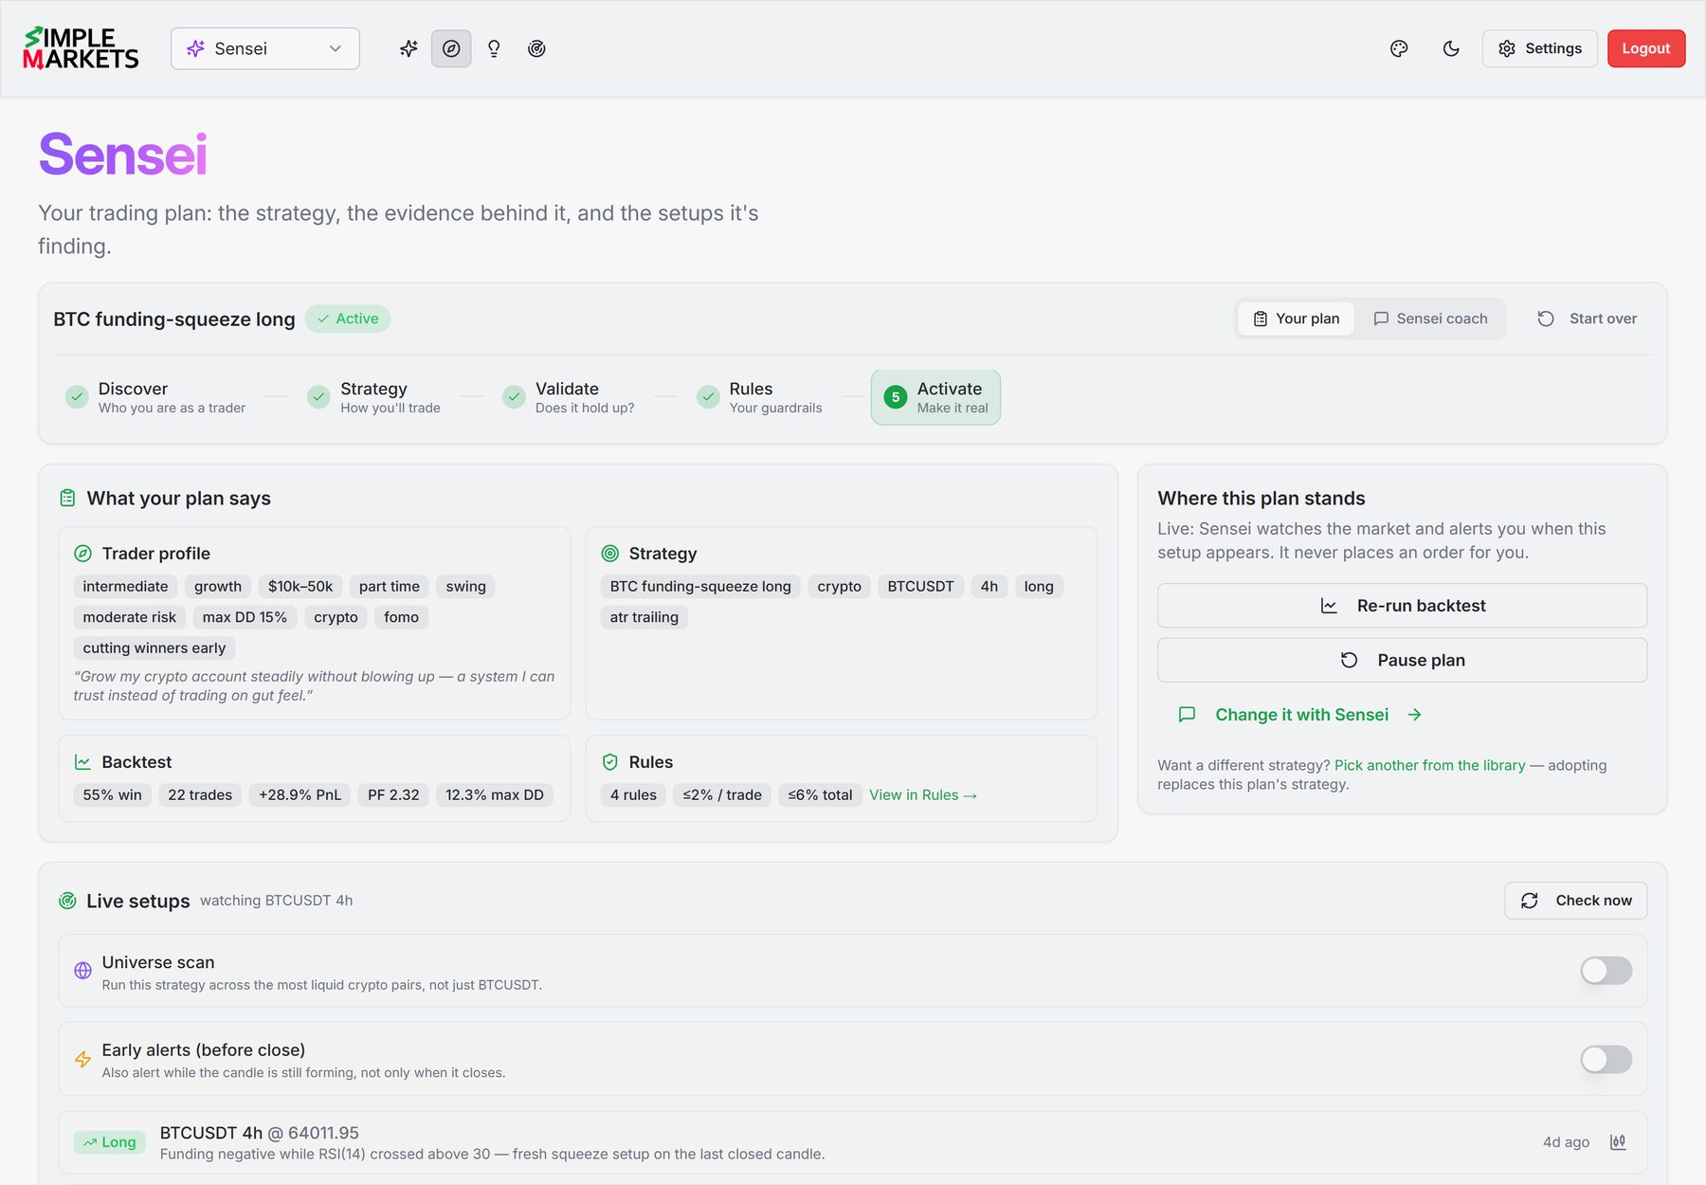
Task: Pause the plan
Action: [1403, 660]
